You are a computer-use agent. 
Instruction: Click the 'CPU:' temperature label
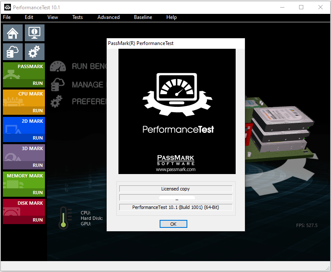point(86,213)
